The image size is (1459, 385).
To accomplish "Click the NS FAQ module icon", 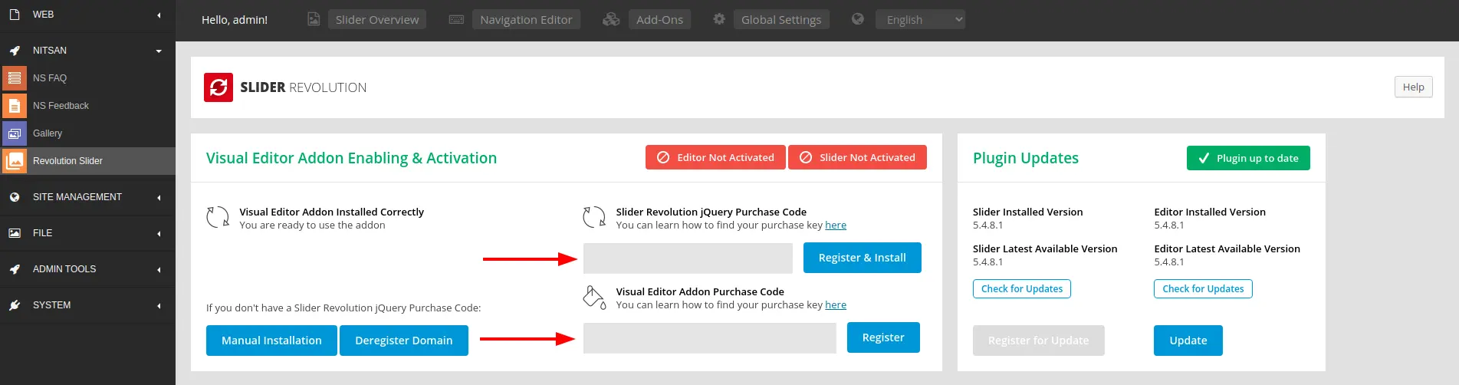I will [14, 77].
